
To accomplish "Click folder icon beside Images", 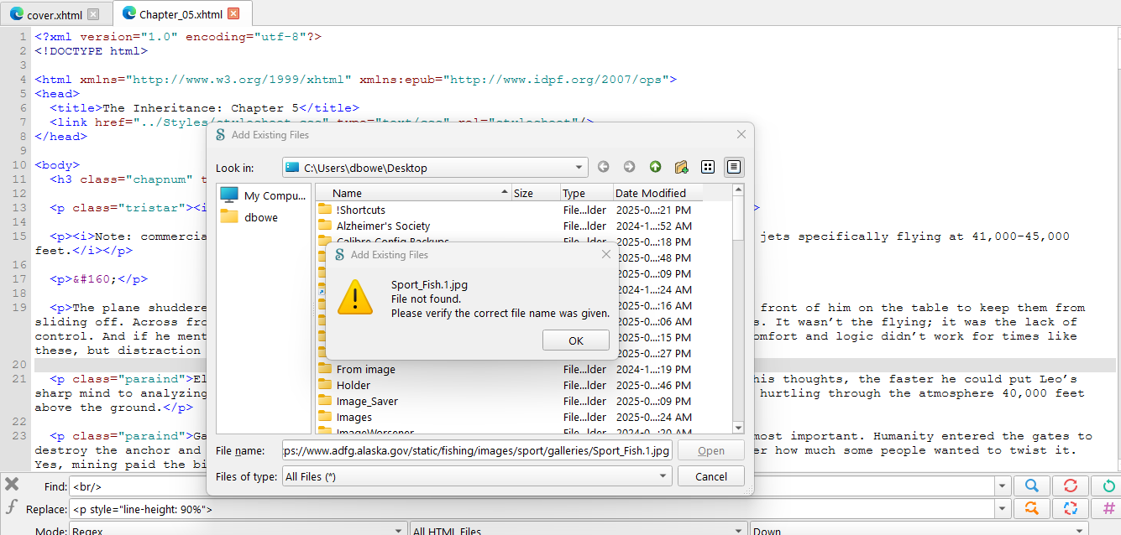I will pyautogui.click(x=325, y=417).
